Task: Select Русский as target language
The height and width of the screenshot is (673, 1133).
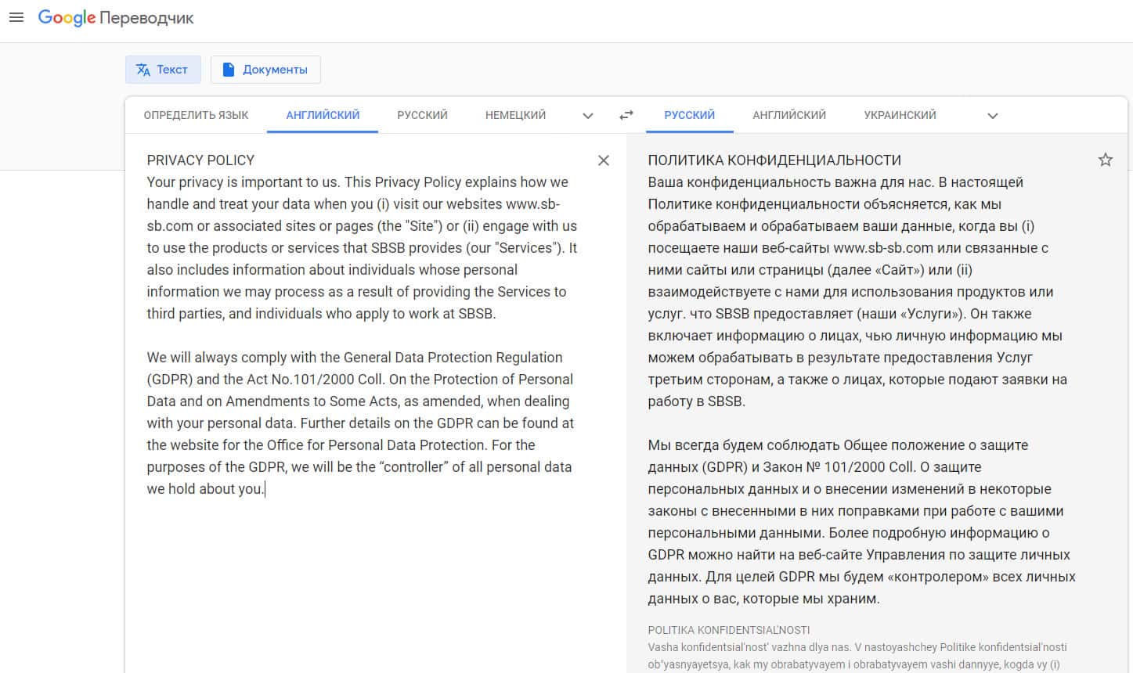Action: (689, 115)
